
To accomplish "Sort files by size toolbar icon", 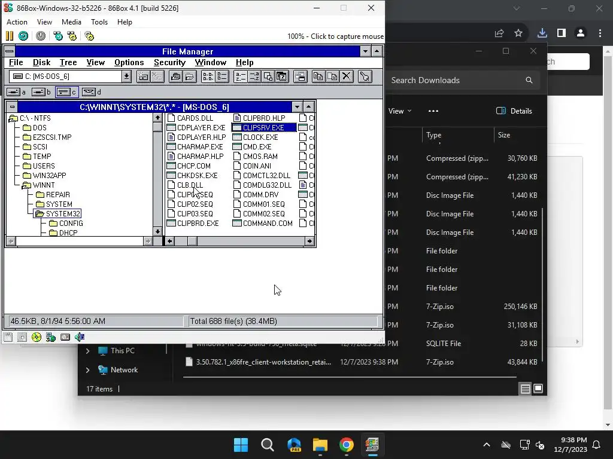I will pyautogui.click(x=268, y=76).
